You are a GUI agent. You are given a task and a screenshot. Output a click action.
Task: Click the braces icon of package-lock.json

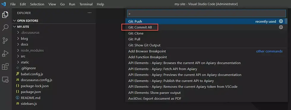[x=18, y=86]
